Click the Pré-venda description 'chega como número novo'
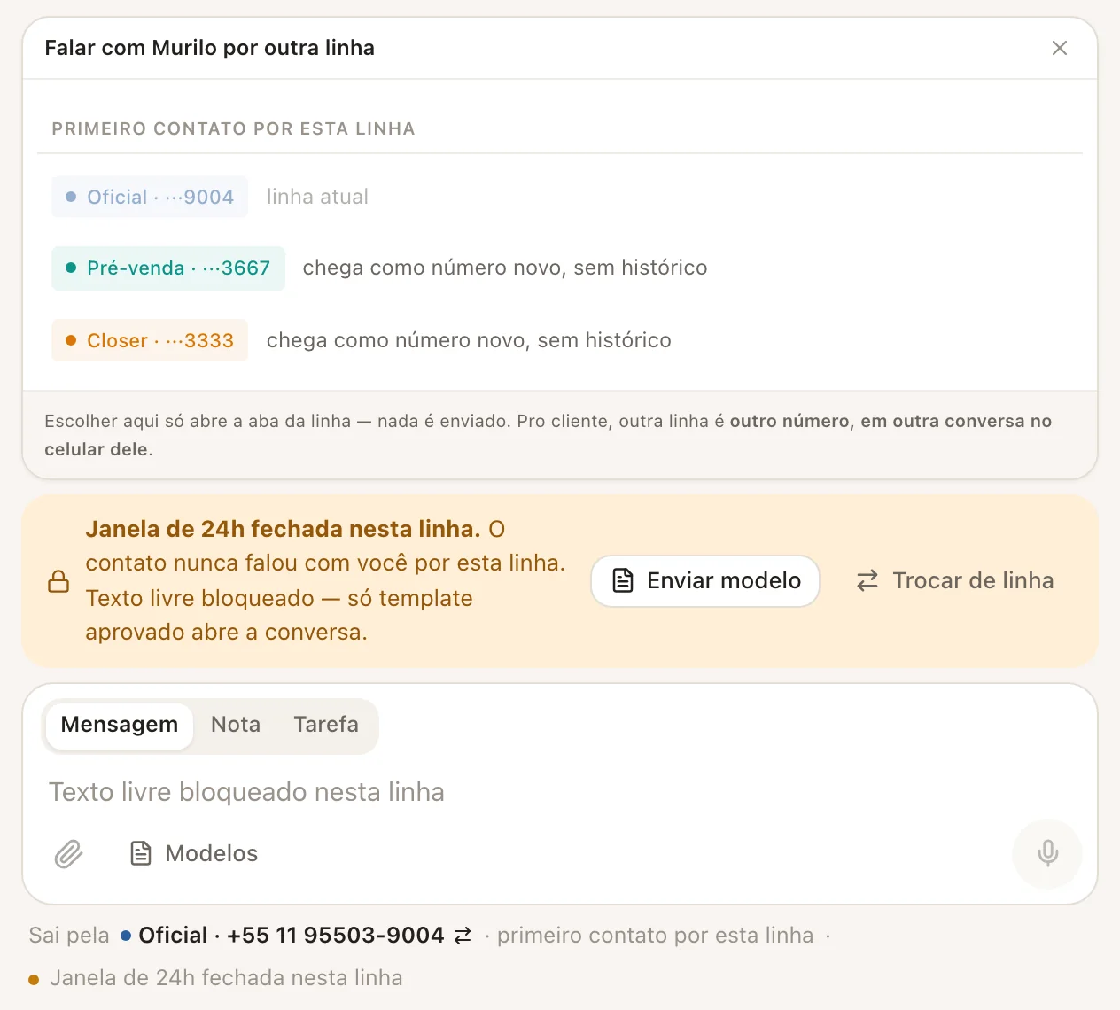The width and height of the screenshot is (1120, 1010). pos(505,268)
